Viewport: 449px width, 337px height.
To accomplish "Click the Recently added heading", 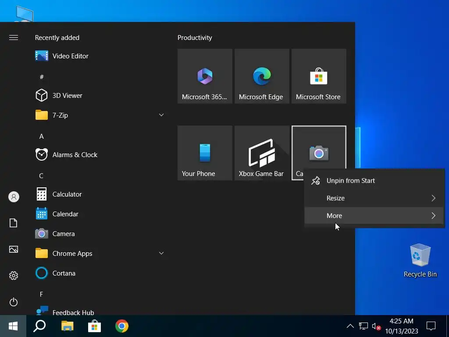I will click(57, 38).
